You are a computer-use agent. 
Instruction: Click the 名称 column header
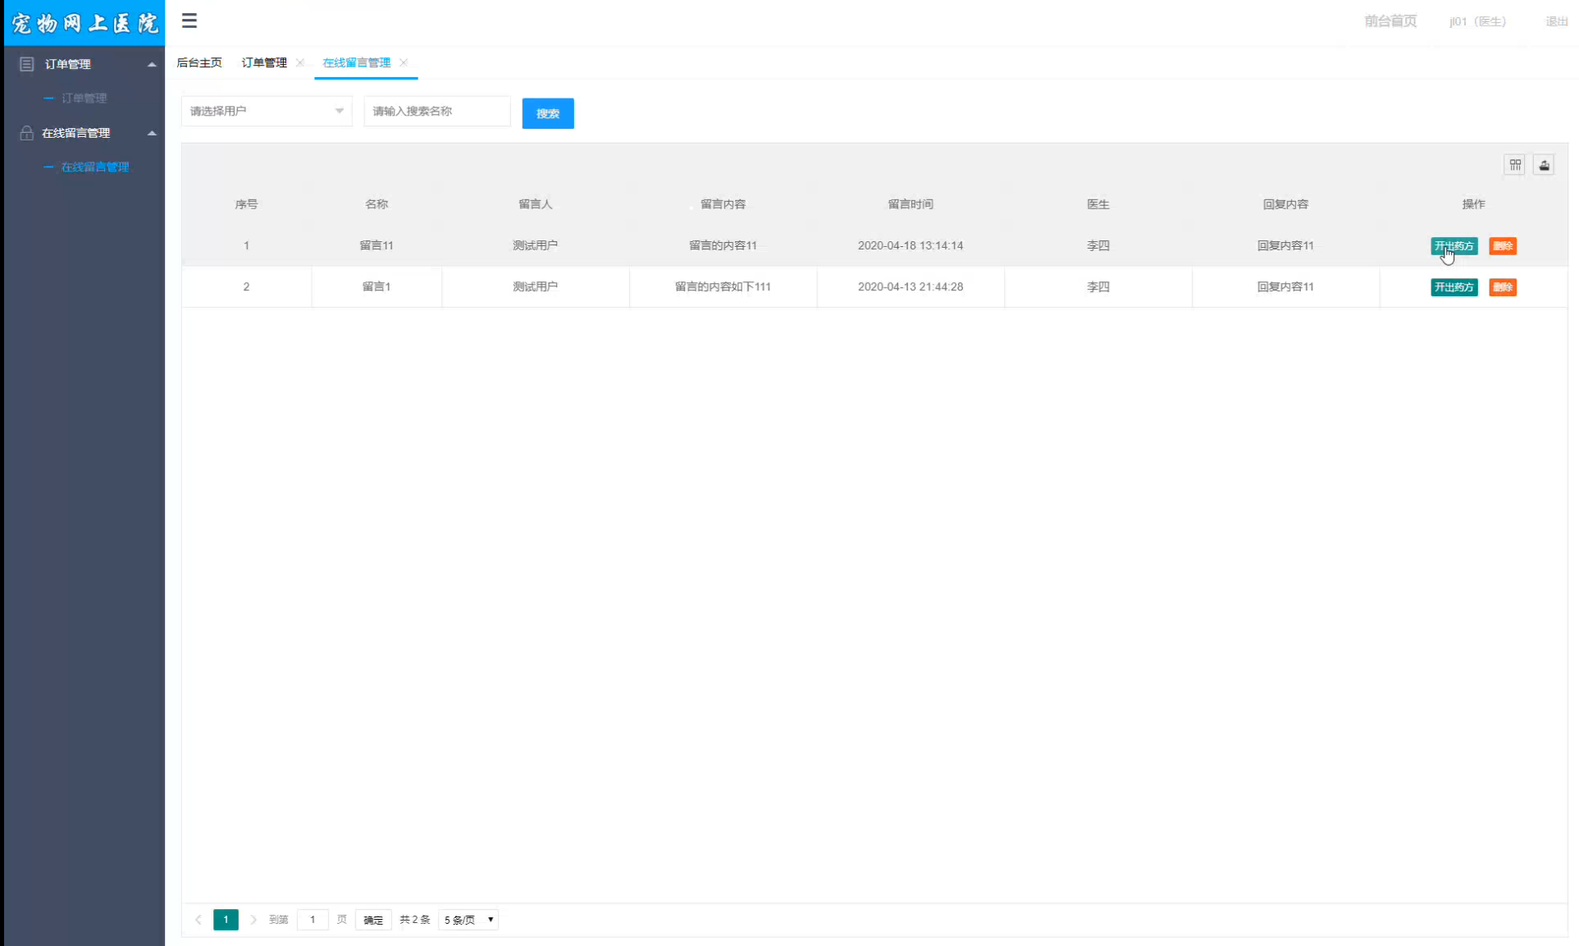[x=376, y=204]
